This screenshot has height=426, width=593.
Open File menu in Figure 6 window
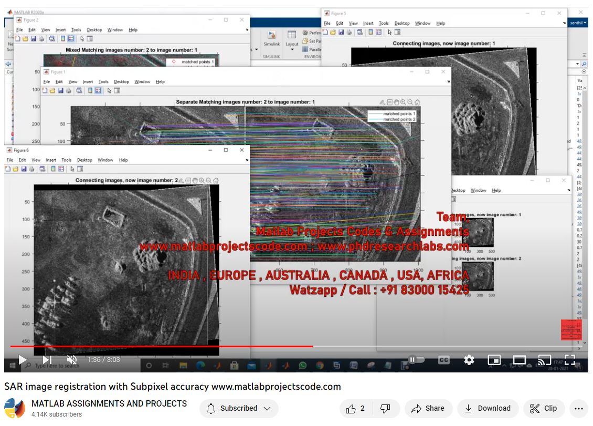click(x=10, y=160)
